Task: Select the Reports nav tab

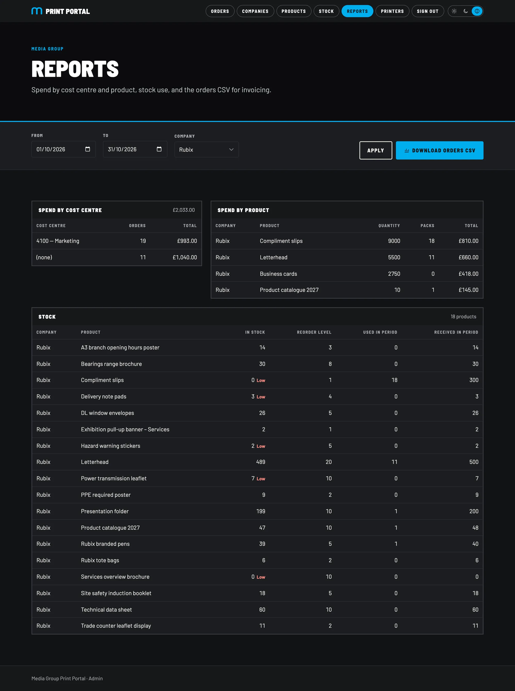Action: [357, 11]
